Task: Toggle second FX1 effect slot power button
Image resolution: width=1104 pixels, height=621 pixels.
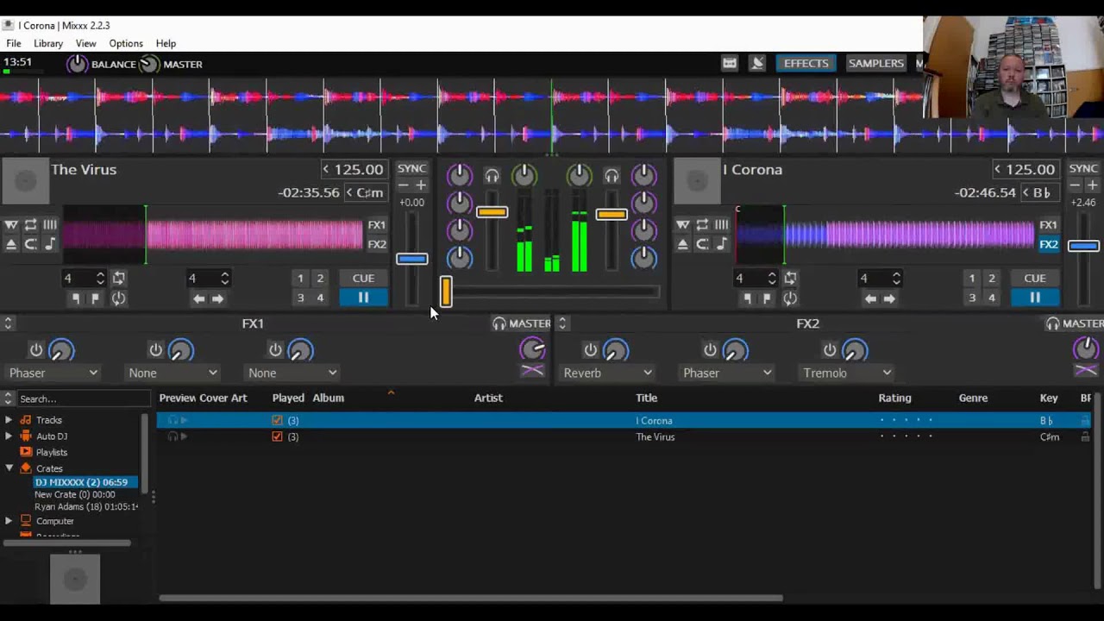Action: (156, 350)
